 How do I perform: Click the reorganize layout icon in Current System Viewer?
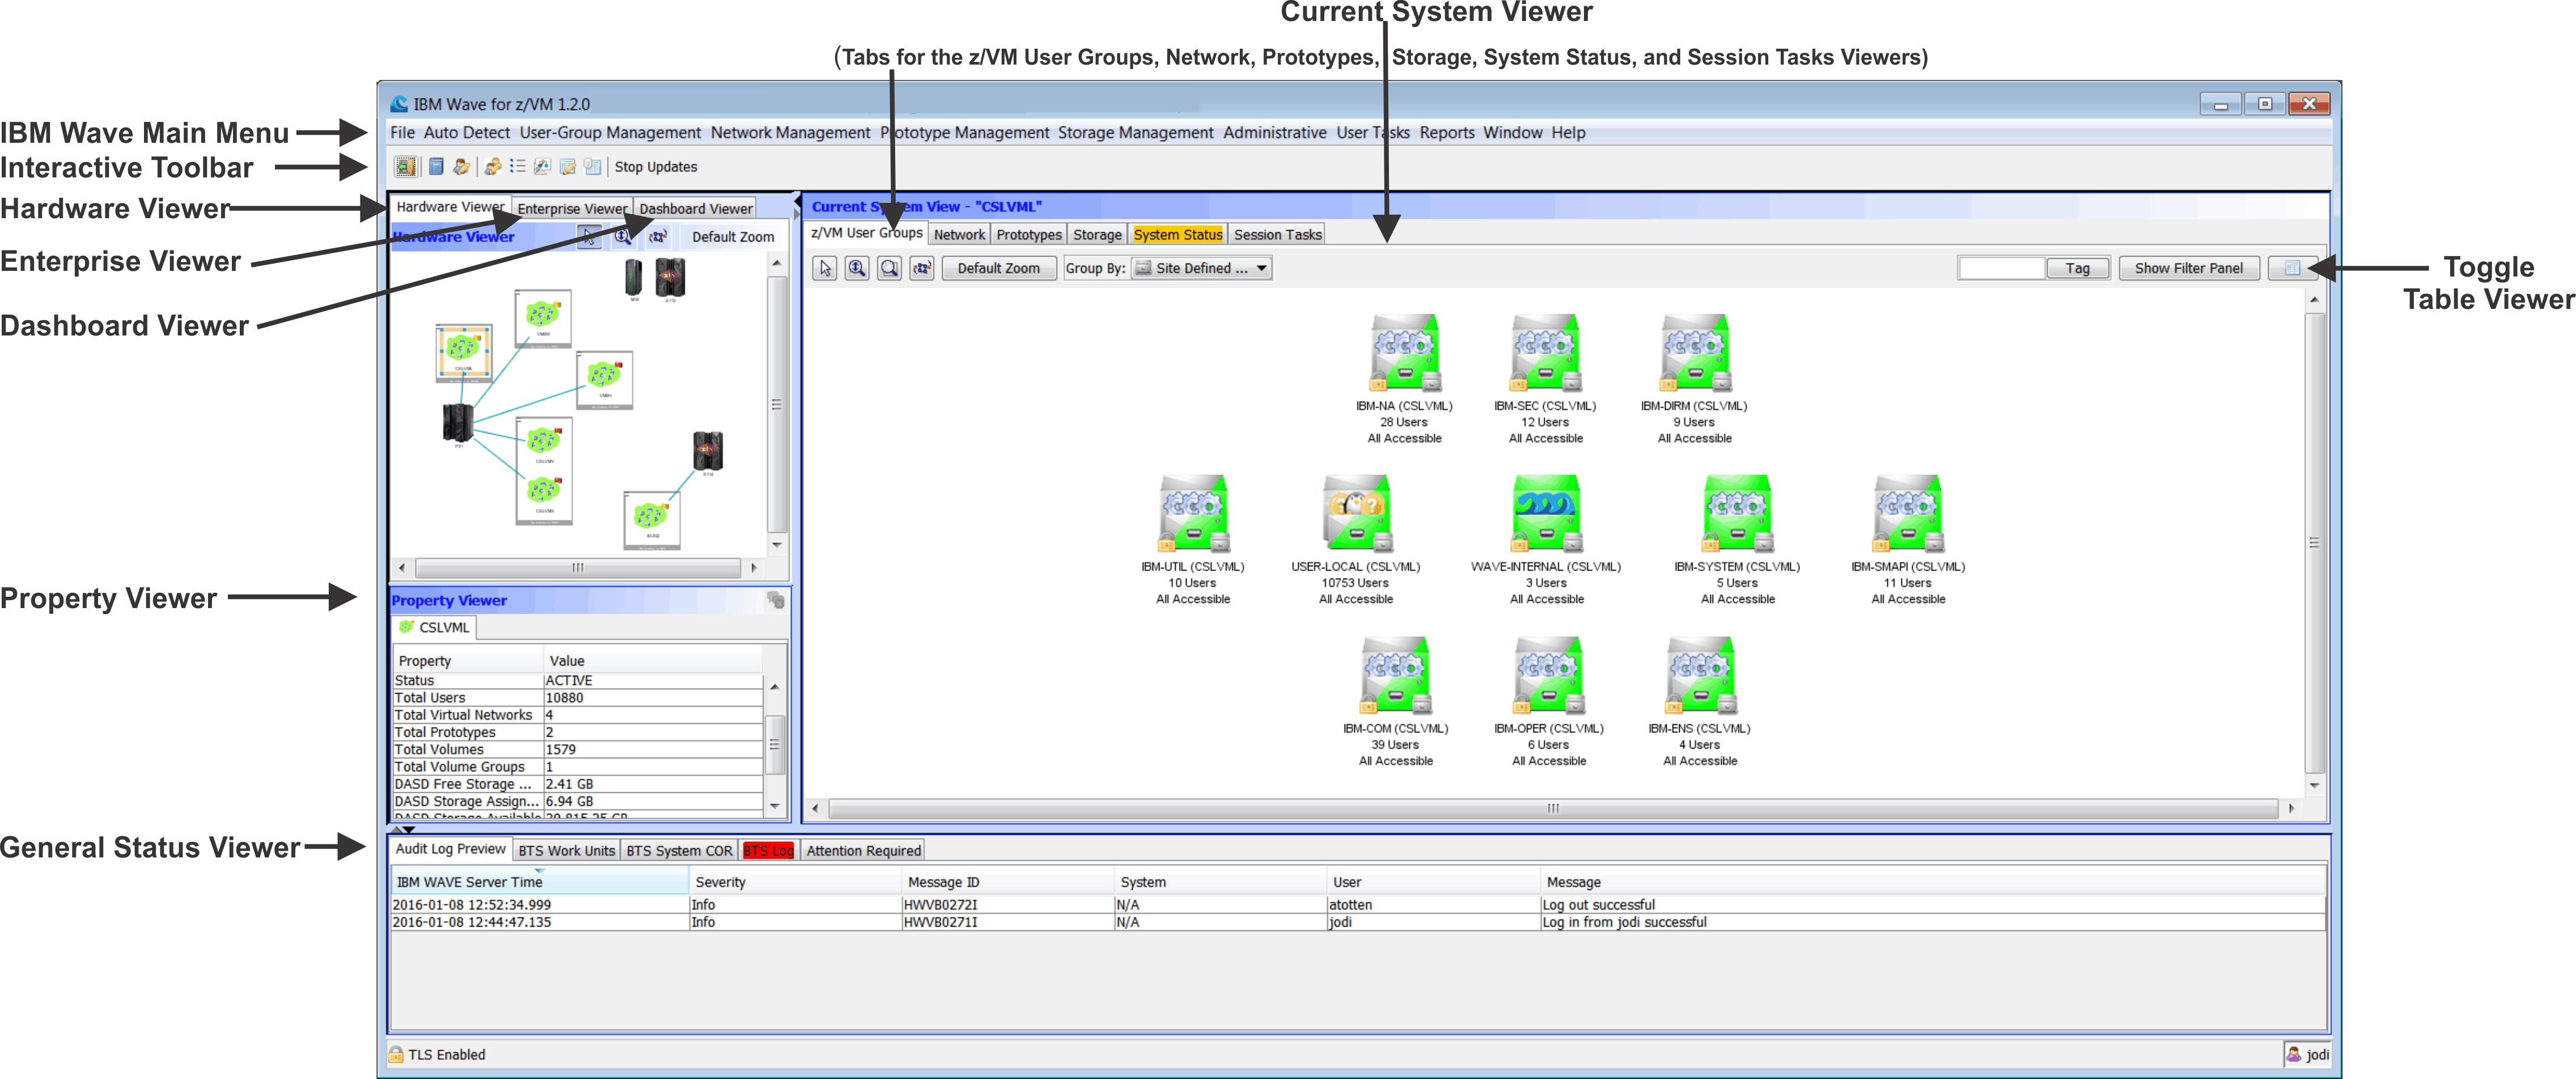[921, 268]
